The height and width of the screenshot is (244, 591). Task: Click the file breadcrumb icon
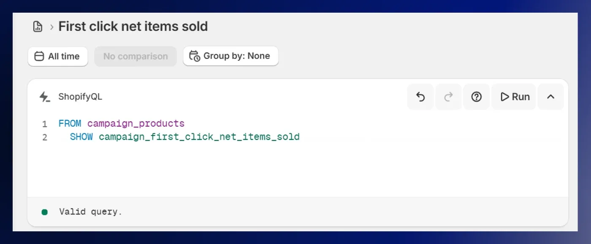pyautogui.click(x=38, y=26)
